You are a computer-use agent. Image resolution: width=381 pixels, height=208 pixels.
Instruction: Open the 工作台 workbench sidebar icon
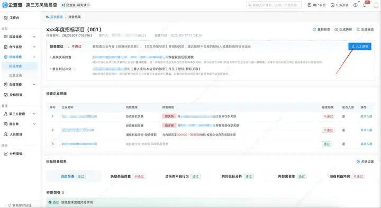(x=6, y=18)
